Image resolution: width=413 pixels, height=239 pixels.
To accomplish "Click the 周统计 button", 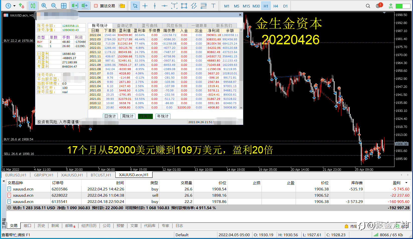I will 128,116.
